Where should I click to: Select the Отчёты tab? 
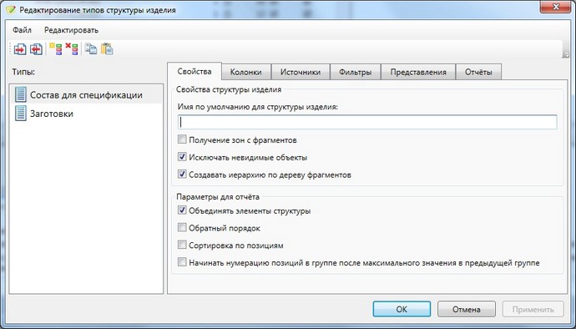click(x=478, y=72)
